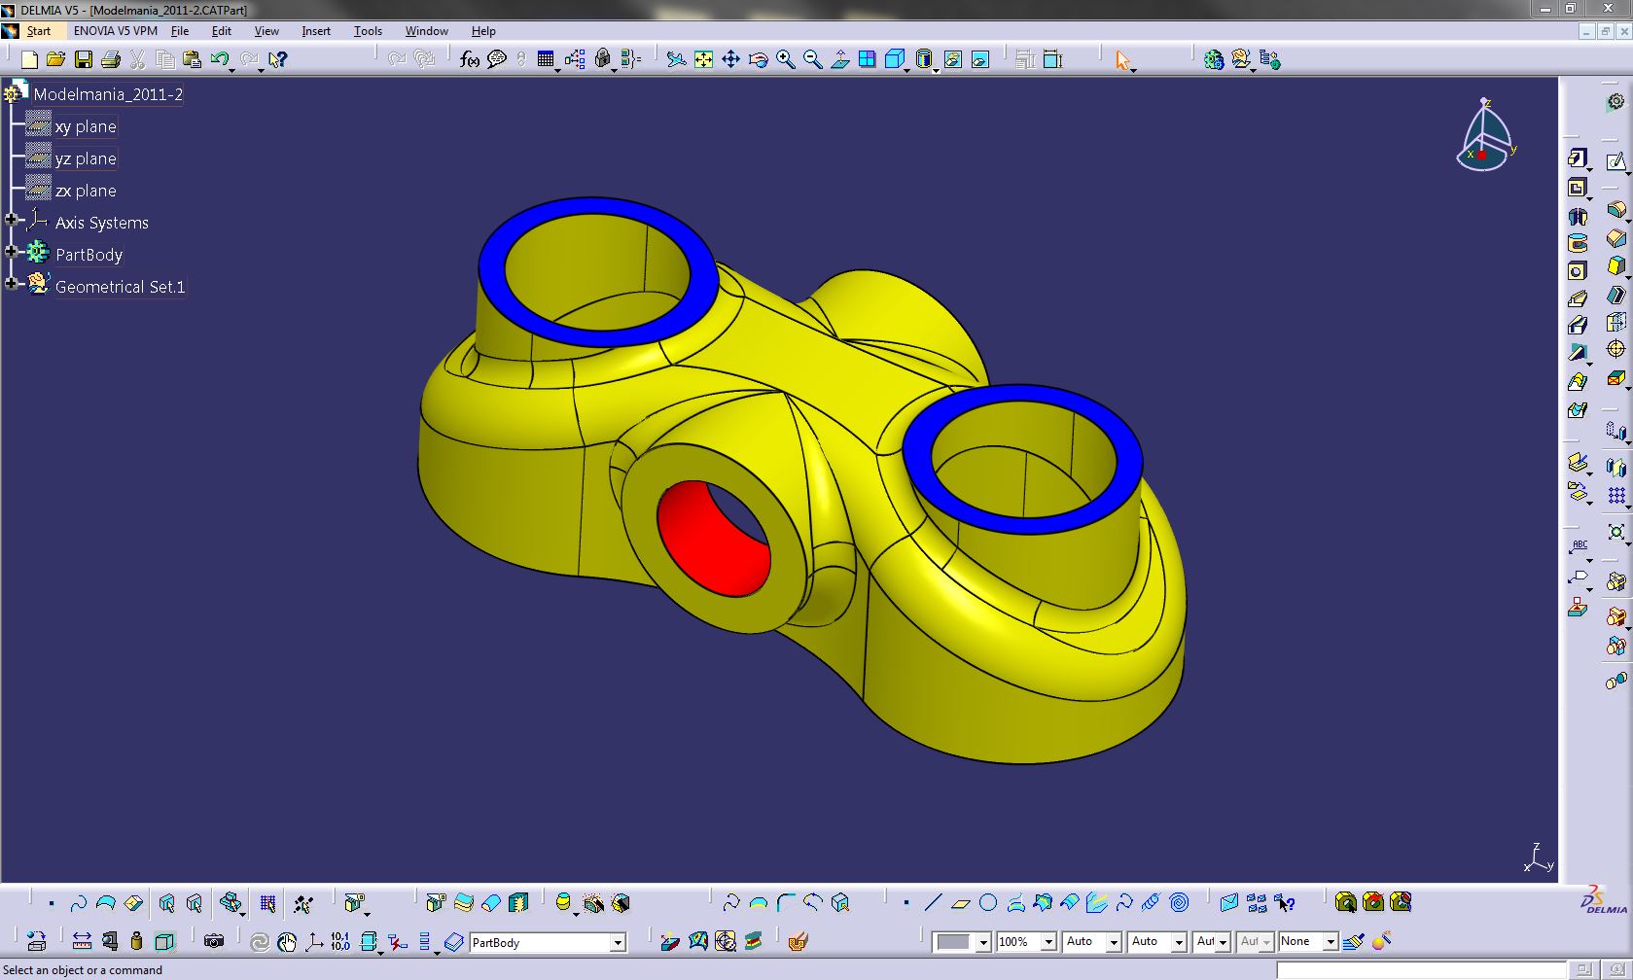Click the New document icon
The height and width of the screenshot is (980, 1633).
click(29, 59)
